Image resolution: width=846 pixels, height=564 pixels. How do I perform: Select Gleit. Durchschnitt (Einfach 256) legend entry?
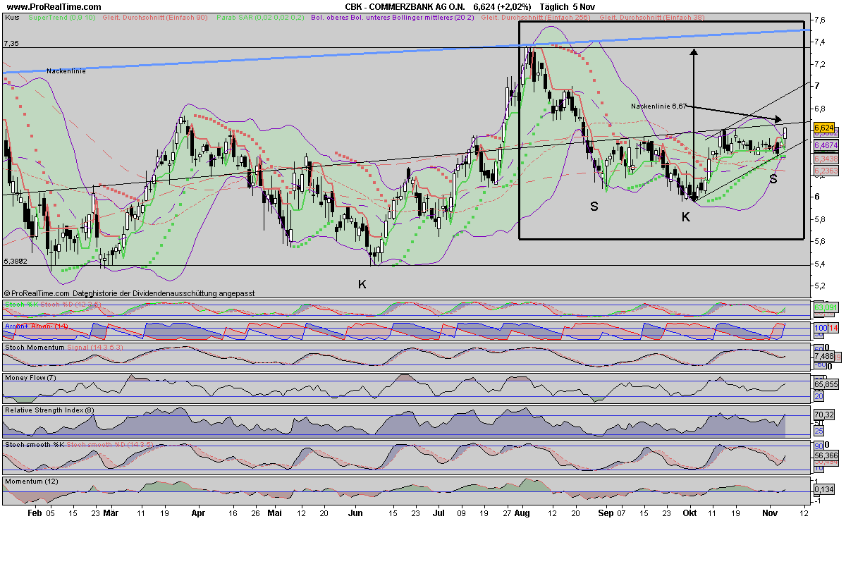536,16
